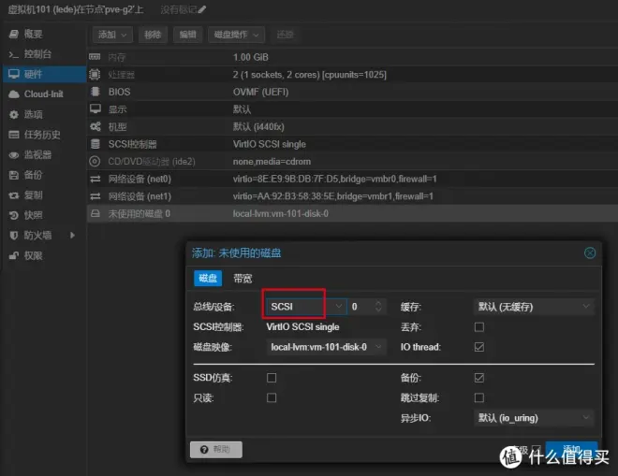Toggle the 备份 backup checkbox in dialog
Screen dimensions: 618x476
[479, 378]
